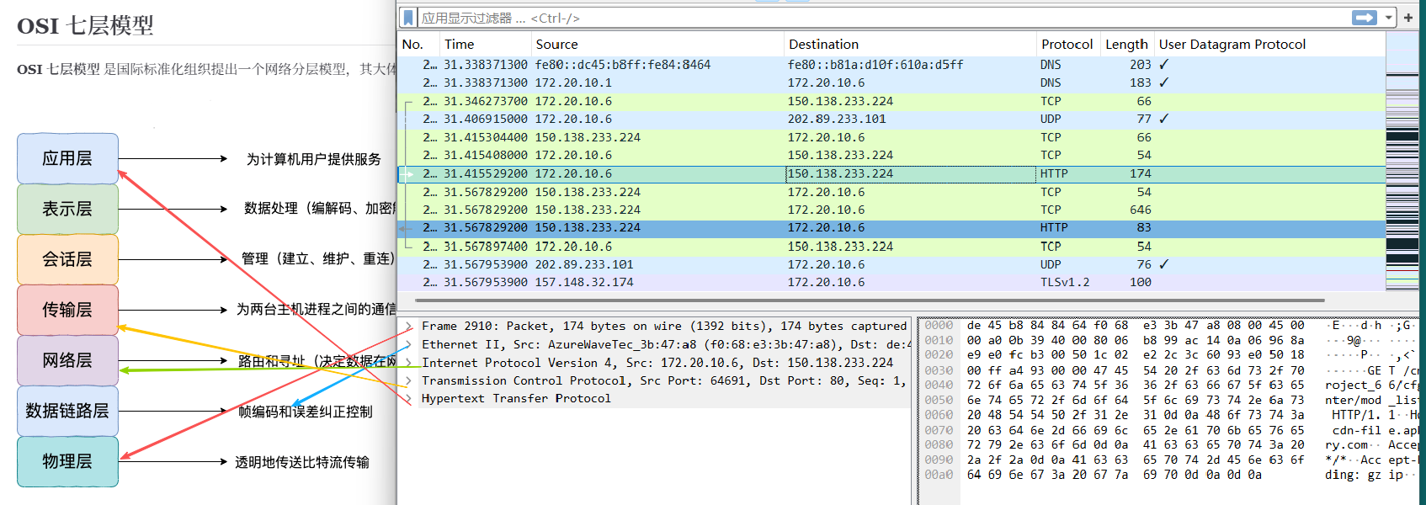This screenshot has height=505, width=1426.
Task: Select the UDP packet with length 77
Action: (x=891, y=119)
